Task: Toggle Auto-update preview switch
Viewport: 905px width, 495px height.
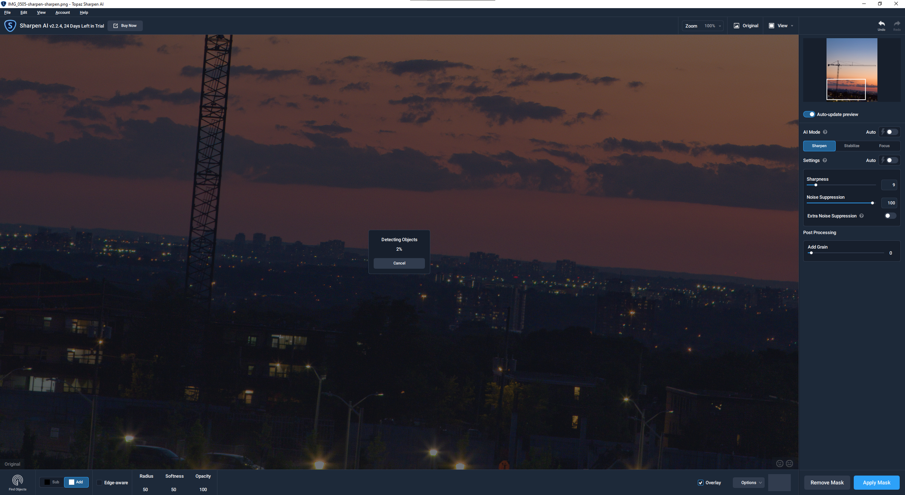Action: 809,114
